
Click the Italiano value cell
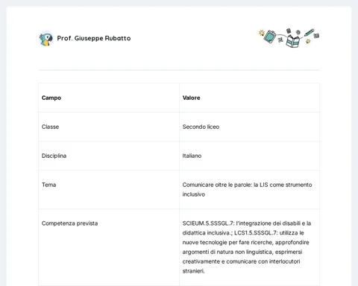coord(192,156)
